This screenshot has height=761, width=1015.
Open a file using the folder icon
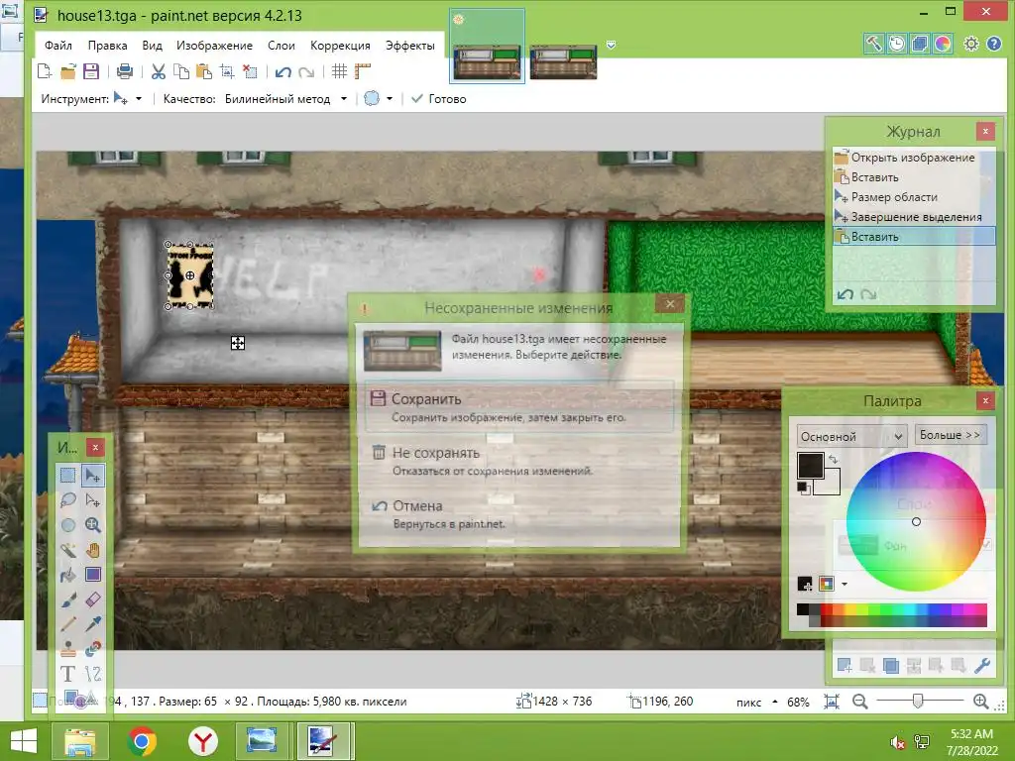(x=68, y=71)
